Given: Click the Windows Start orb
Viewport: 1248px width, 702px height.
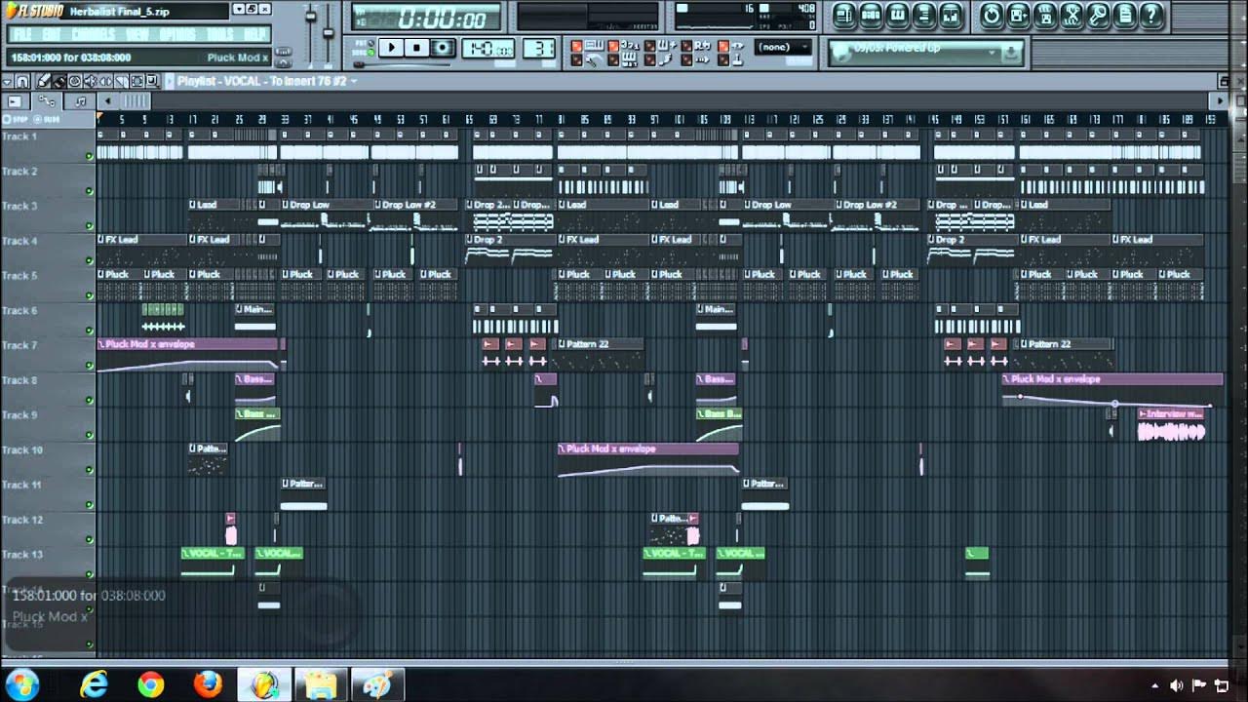Looking at the screenshot, I should 21,684.
